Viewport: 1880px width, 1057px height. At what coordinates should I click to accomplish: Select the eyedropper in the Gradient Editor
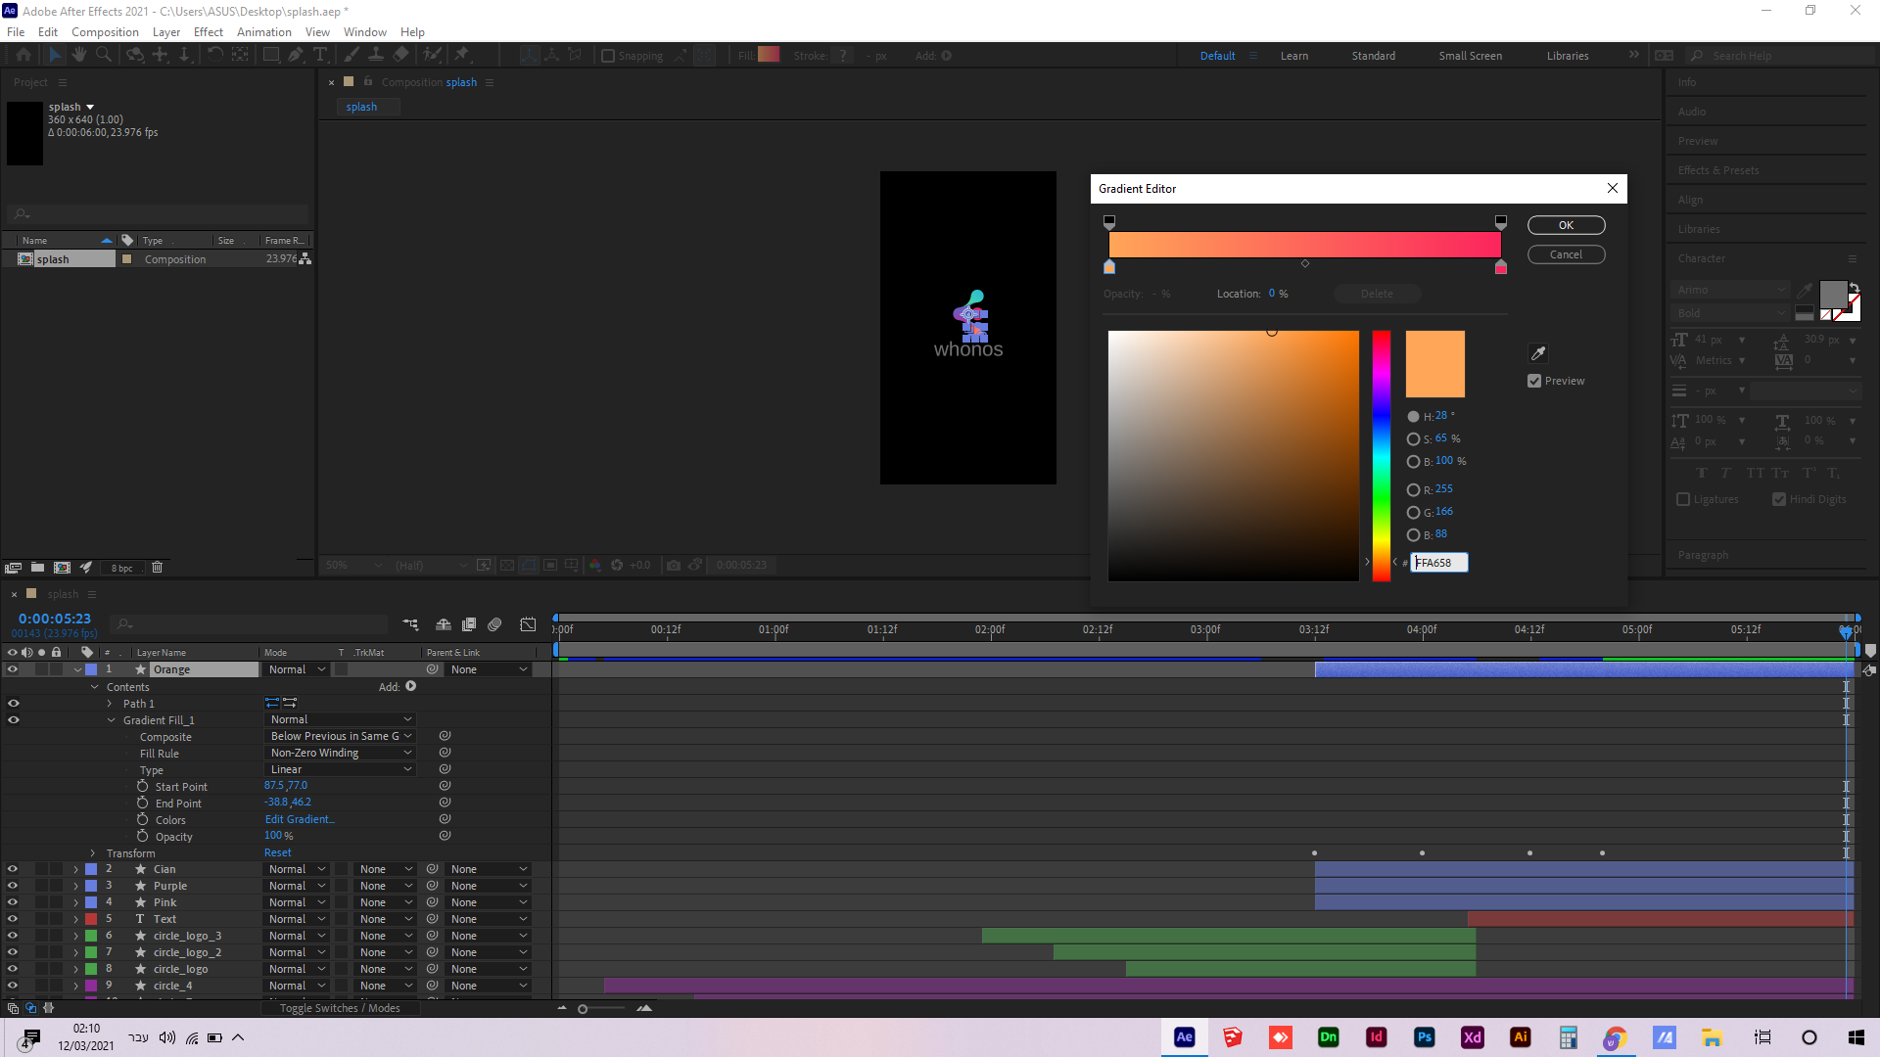pos(1537,353)
